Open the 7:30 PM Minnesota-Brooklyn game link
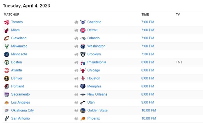Screen dimensions: 203x123 point(148,54)
